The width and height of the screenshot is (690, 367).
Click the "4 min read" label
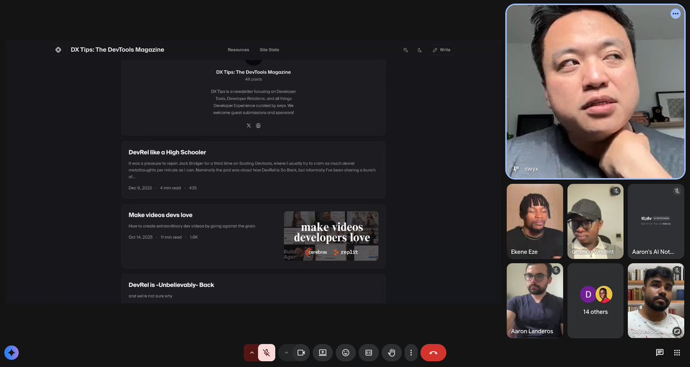170,188
